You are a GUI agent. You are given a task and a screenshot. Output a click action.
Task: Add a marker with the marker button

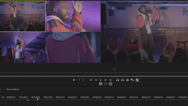click(x=74, y=80)
